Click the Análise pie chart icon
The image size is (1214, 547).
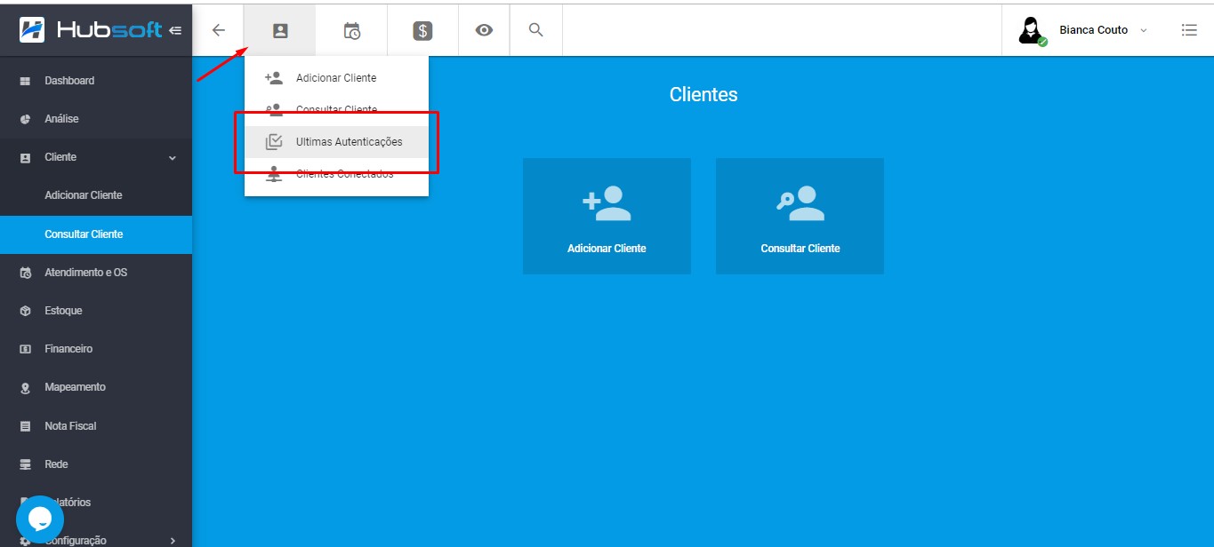point(26,119)
